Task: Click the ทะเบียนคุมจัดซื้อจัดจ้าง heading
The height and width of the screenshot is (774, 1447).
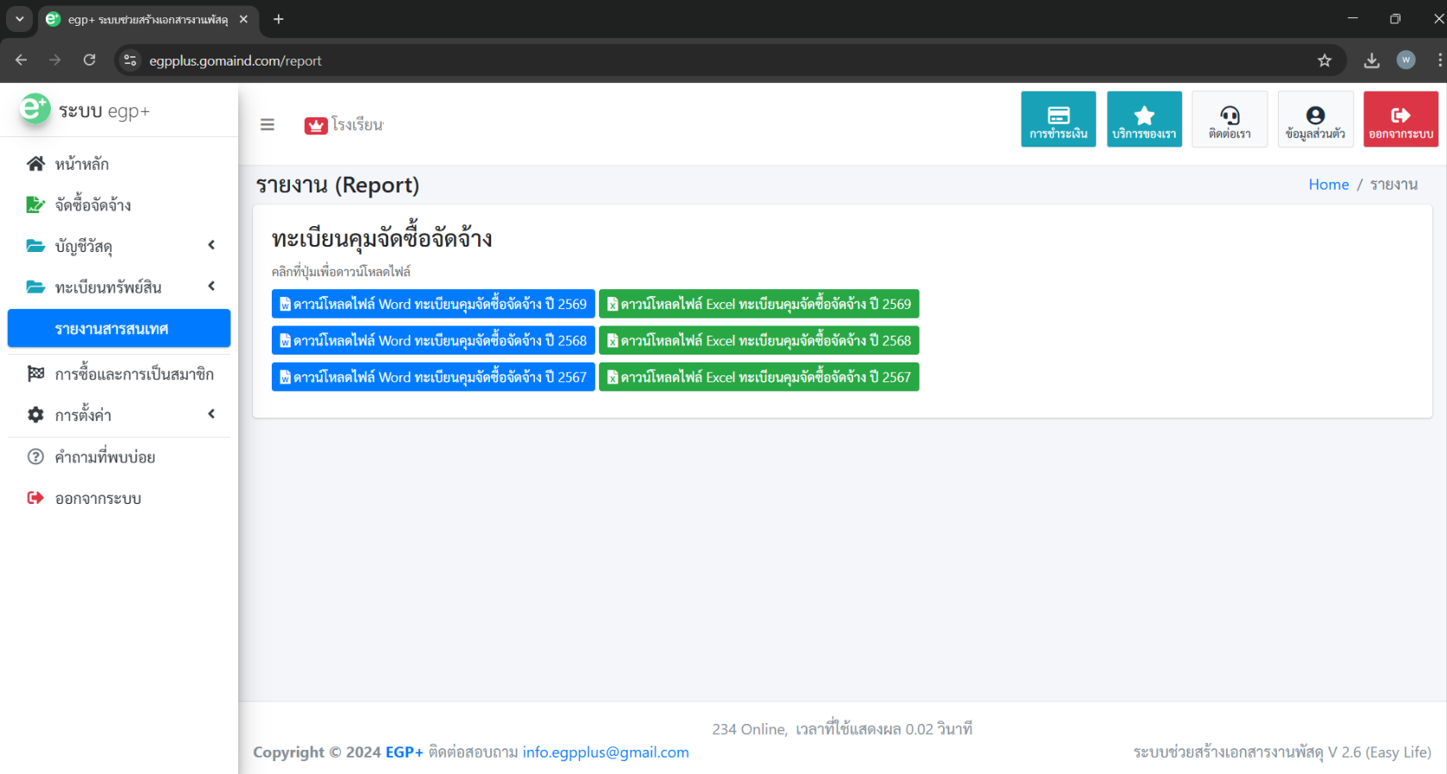Action: [382, 236]
